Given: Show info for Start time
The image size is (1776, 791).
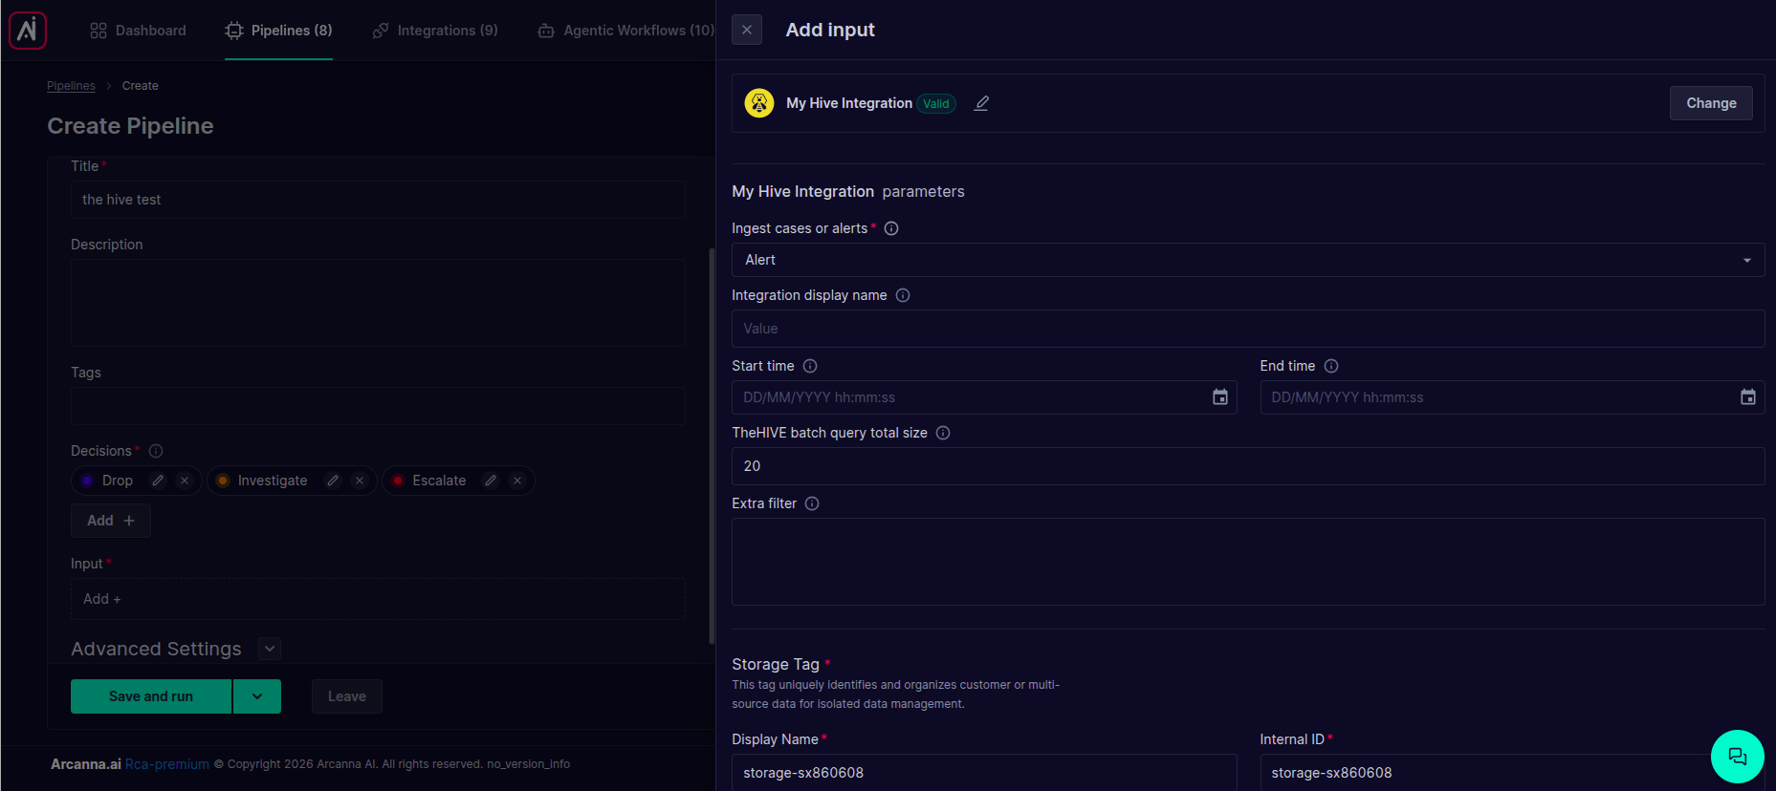Looking at the screenshot, I should tap(810, 366).
